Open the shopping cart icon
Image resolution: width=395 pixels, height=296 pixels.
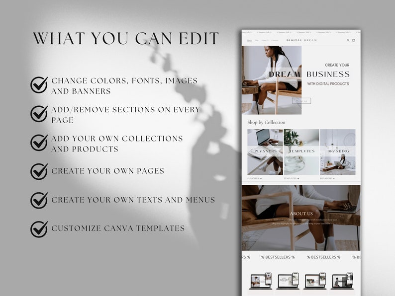tap(353, 40)
